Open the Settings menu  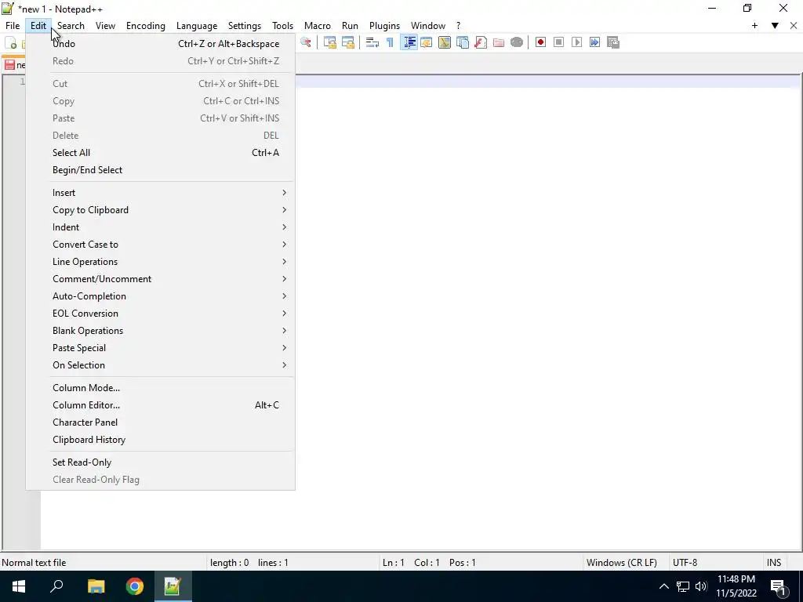[x=245, y=26]
